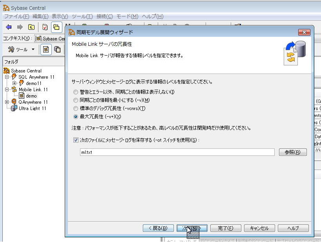Screen dimensions: 321x242
Task: Select the Sybase Central root node
Action: click(26, 71)
